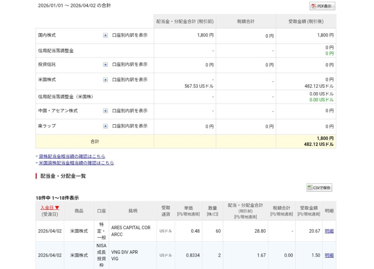The width and height of the screenshot is (374, 269).
Task: Expand 口座別内訳を表示 for 国内株式
Action: (130, 35)
